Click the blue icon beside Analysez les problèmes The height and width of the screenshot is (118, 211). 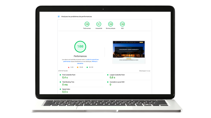point(59,17)
